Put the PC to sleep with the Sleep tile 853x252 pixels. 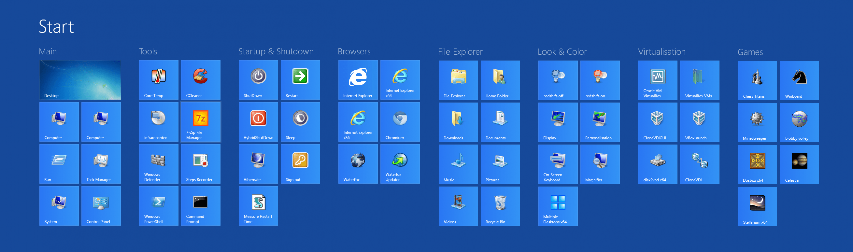pos(300,122)
